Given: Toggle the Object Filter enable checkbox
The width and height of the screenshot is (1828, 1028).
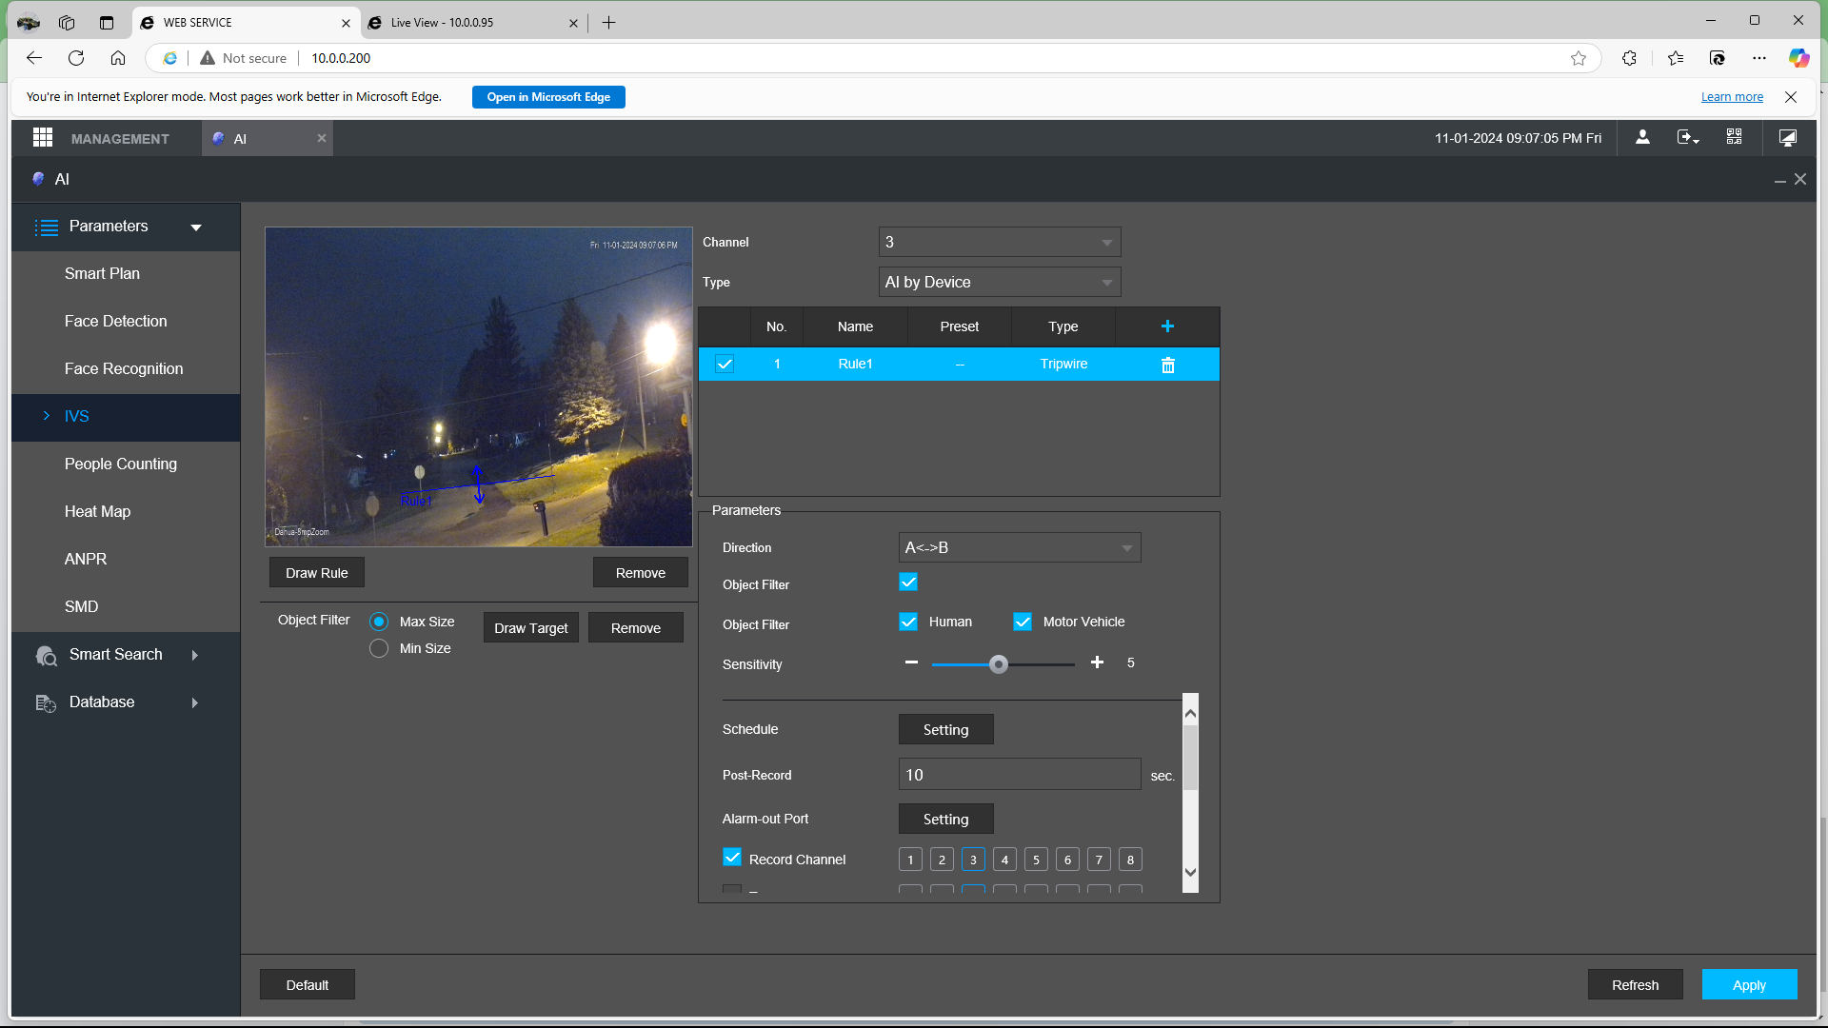Looking at the screenshot, I should click(x=908, y=582).
